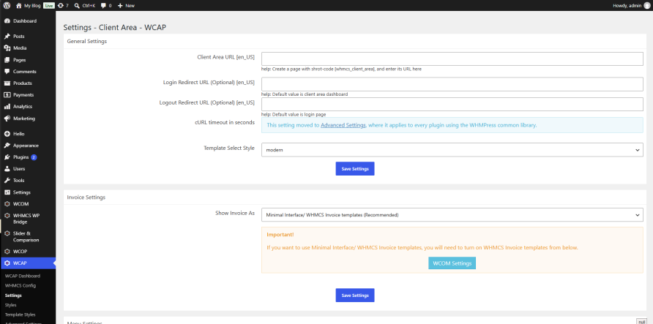Follow the Advanced Settings link
Image resolution: width=653 pixels, height=324 pixels.
(x=343, y=125)
